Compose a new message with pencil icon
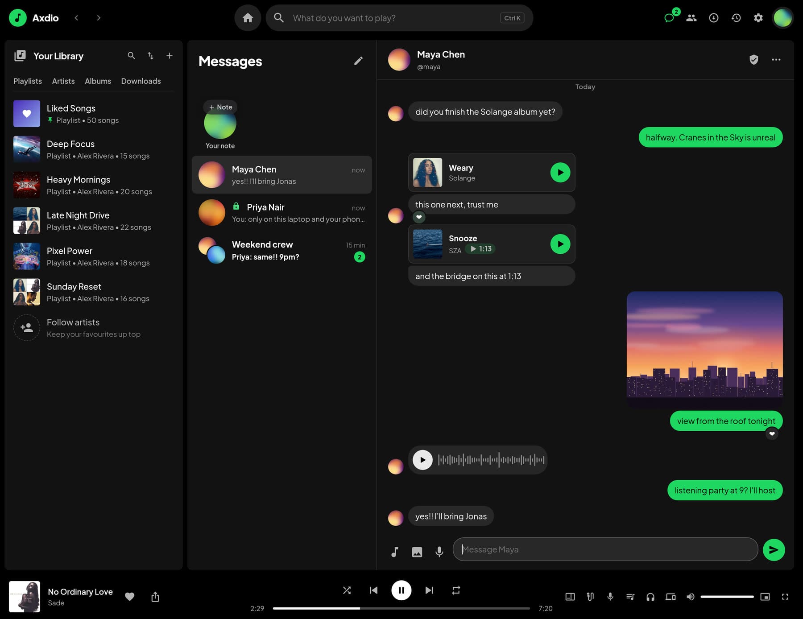This screenshot has height=619, width=803. click(358, 61)
